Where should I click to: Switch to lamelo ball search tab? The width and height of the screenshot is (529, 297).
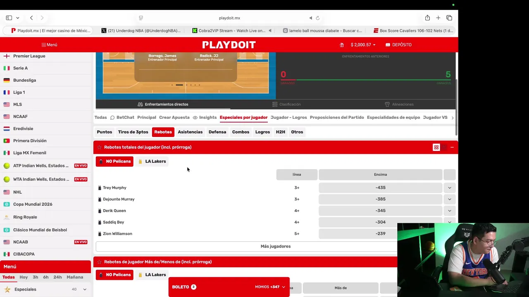coord(322,31)
